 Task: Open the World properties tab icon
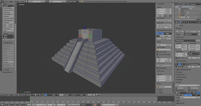coord(187,22)
